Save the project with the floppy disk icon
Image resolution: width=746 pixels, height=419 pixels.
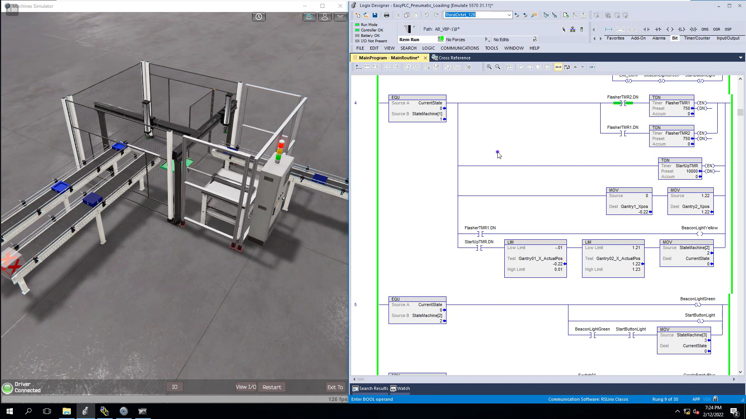coord(375,15)
